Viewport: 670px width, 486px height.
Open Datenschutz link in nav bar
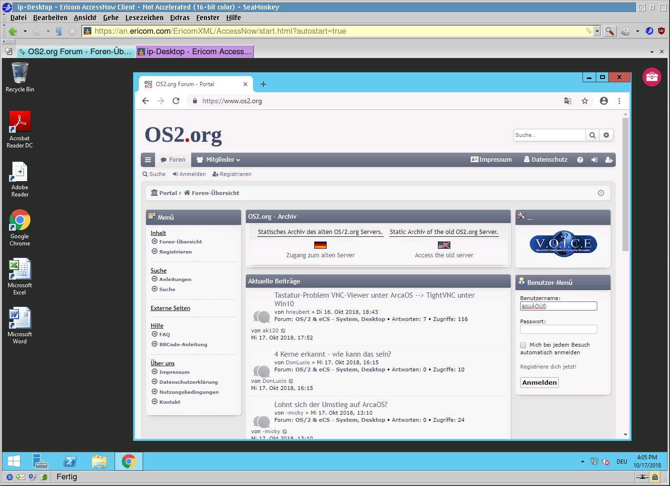coord(546,160)
